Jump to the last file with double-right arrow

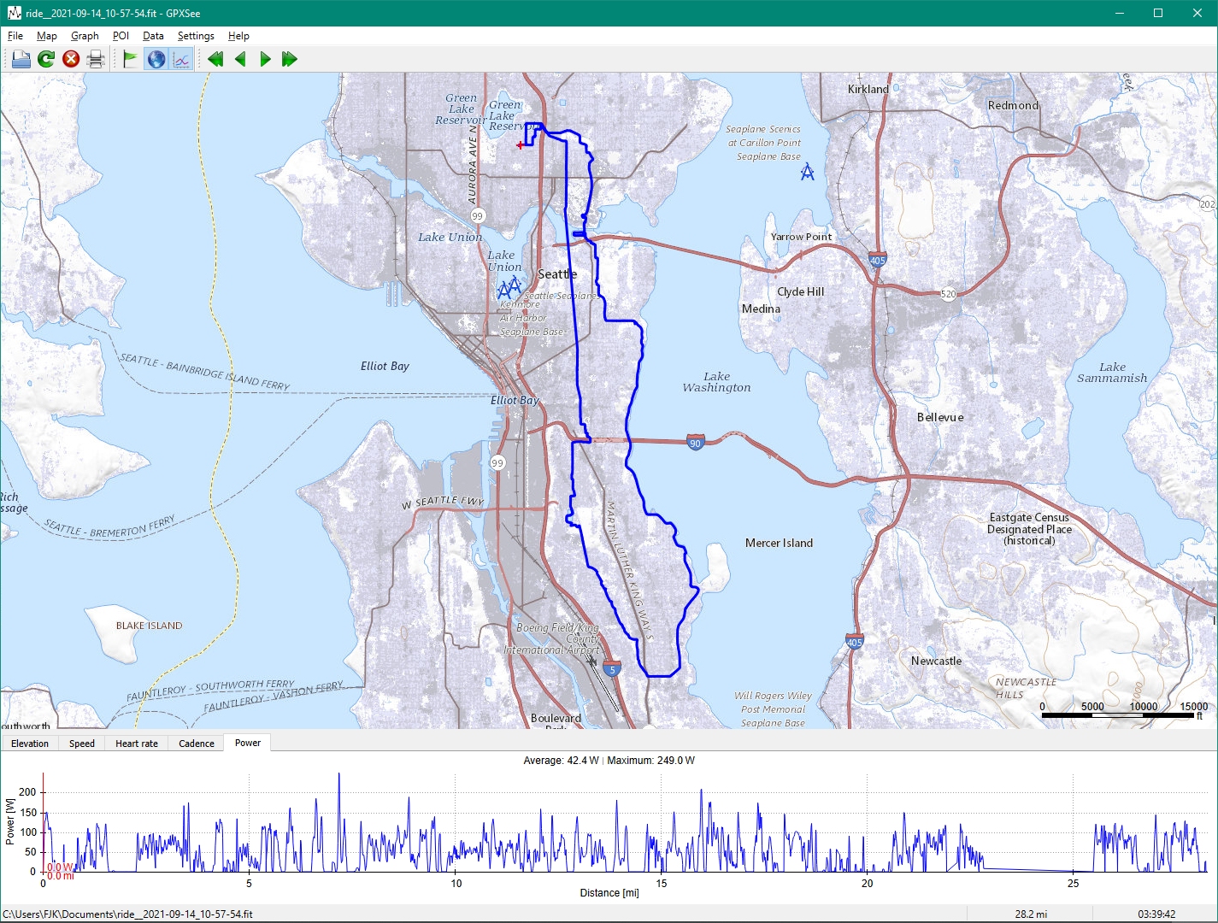290,59
